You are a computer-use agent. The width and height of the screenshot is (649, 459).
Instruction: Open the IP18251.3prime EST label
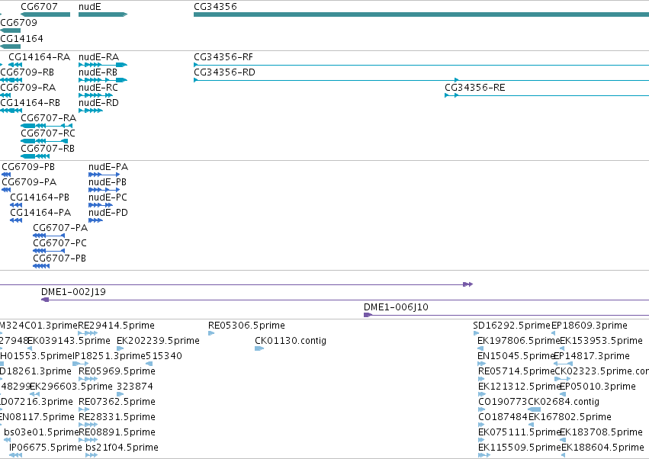(109, 356)
